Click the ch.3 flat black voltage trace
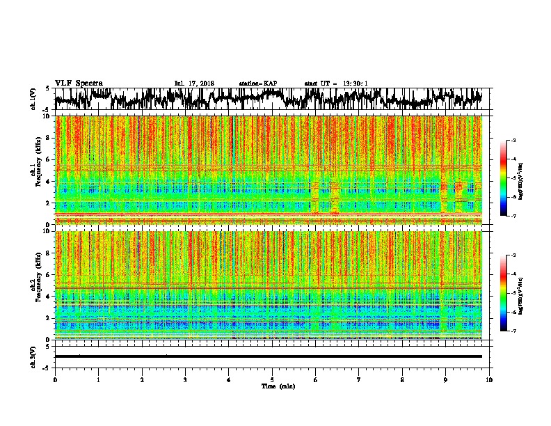 [268, 356]
